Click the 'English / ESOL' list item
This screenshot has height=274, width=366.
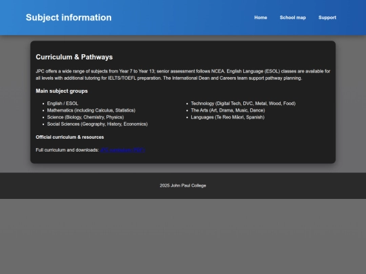coord(62,104)
